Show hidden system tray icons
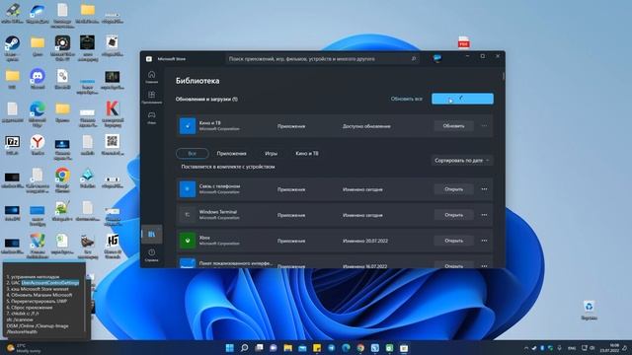Screen dimensions: 632x355 tap(525, 348)
